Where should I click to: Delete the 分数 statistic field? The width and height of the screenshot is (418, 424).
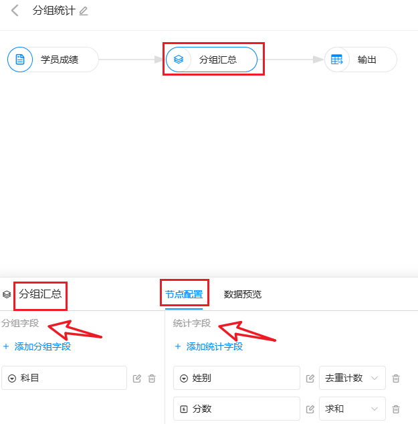tap(396, 409)
